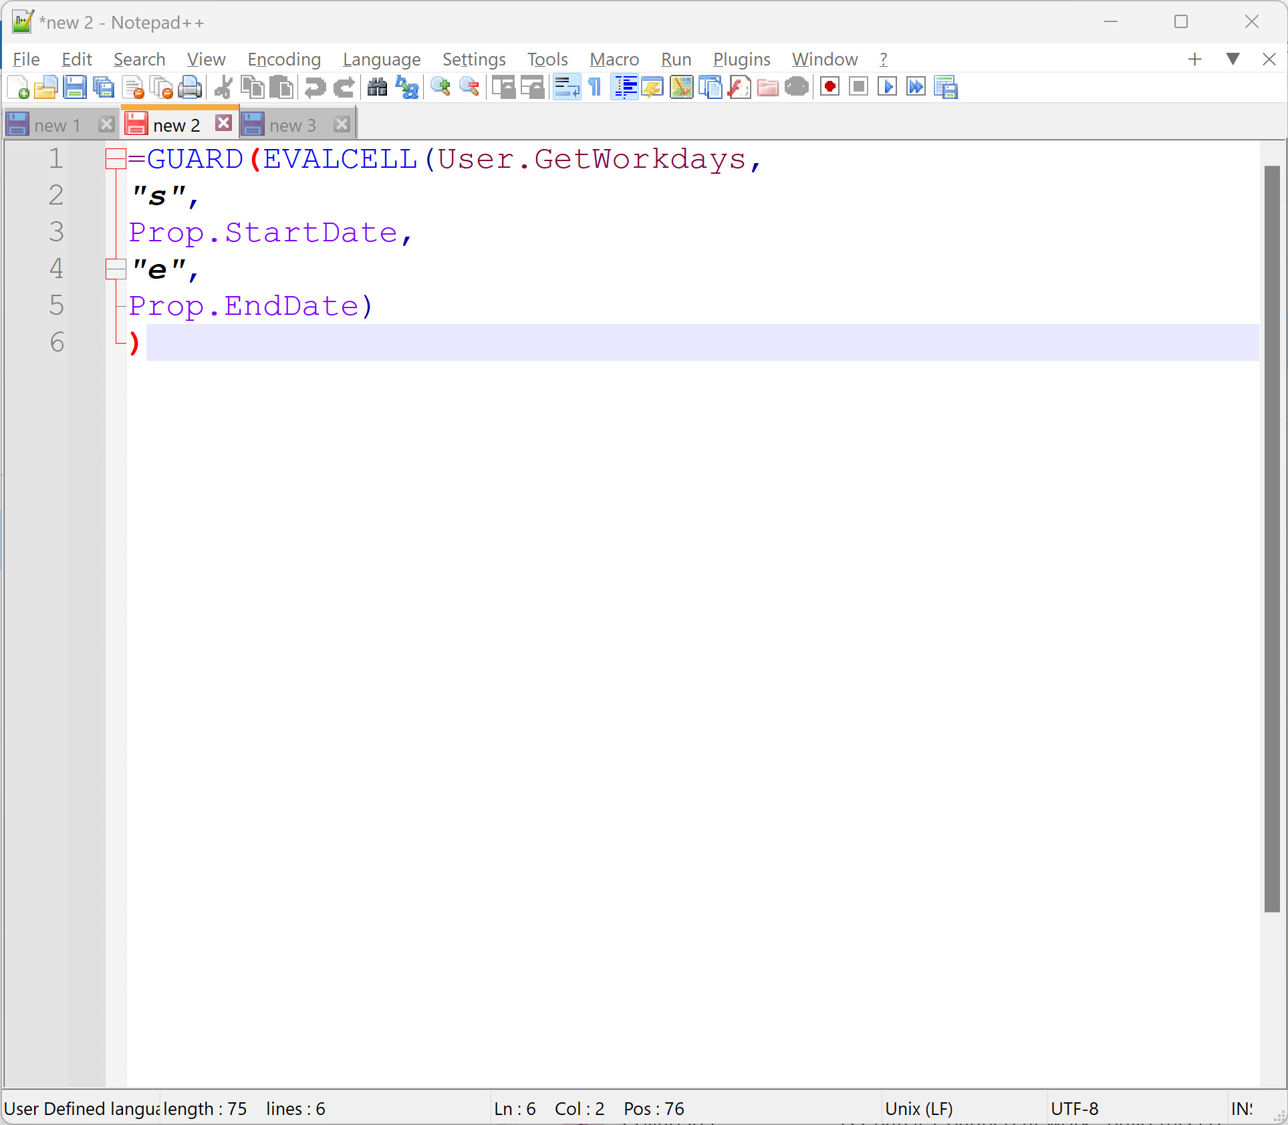Open the Encoding menu
1288x1125 pixels.
(x=283, y=59)
